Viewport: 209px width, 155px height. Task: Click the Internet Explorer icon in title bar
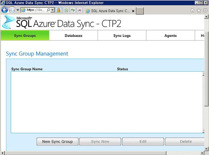click(3, 3)
